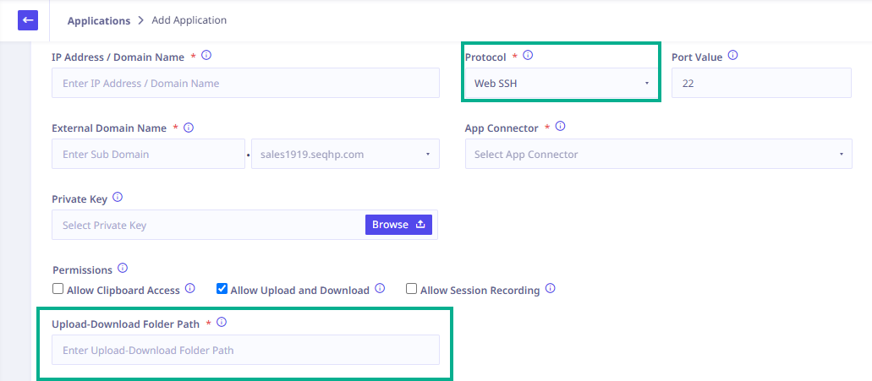Viewport: 872px width, 381px height.
Task: Click the back arrow button
Action: pos(28,20)
